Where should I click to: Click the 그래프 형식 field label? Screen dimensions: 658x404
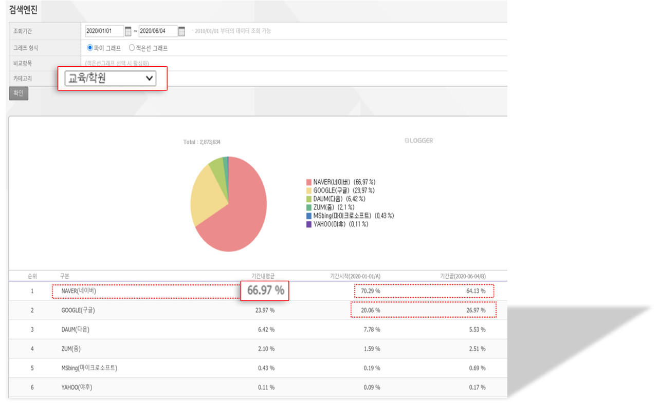(x=26, y=48)
